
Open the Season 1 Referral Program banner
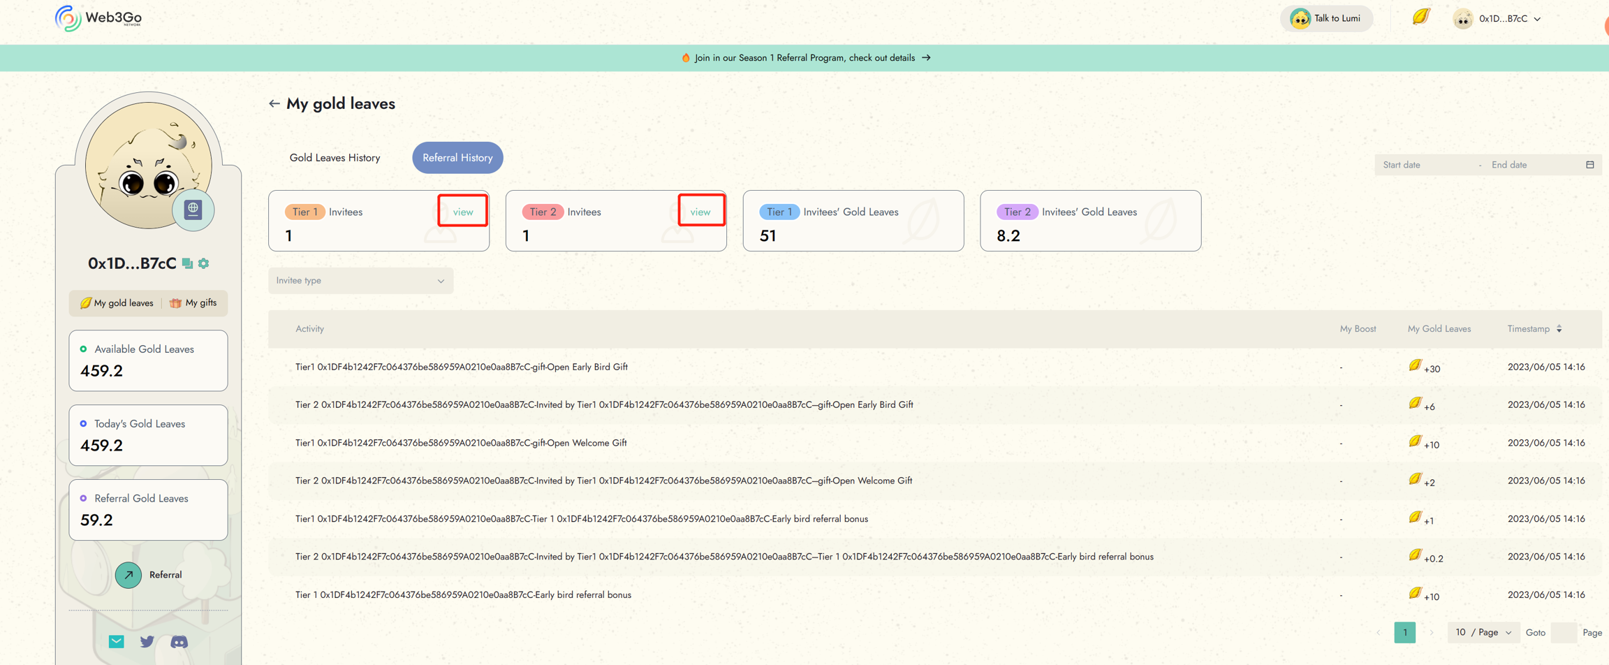(805, 58)
